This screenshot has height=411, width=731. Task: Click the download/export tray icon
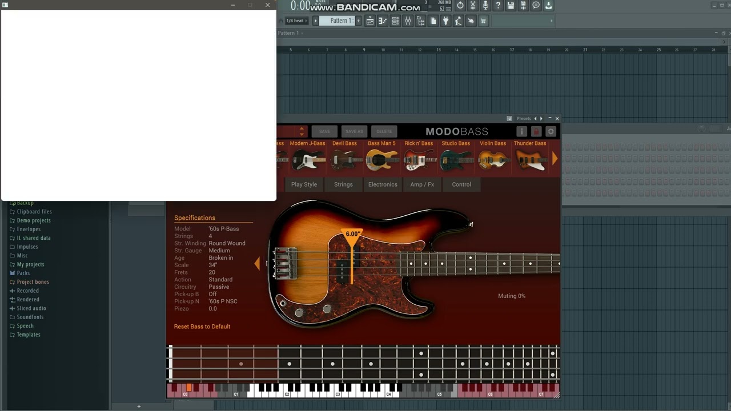tap(548, 6)
